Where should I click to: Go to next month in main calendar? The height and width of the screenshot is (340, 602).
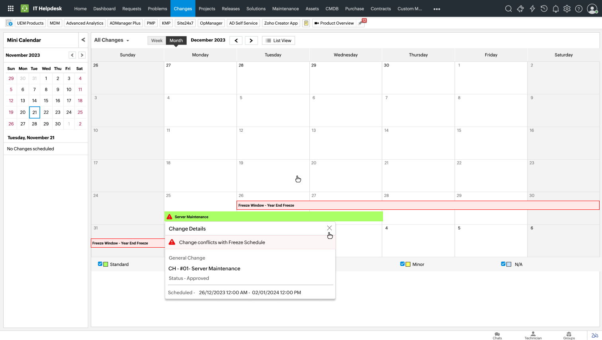(x=251, y=41)
